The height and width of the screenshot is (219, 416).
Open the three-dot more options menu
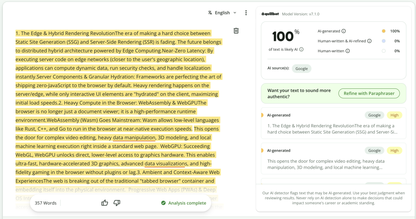tap(246, 13)
